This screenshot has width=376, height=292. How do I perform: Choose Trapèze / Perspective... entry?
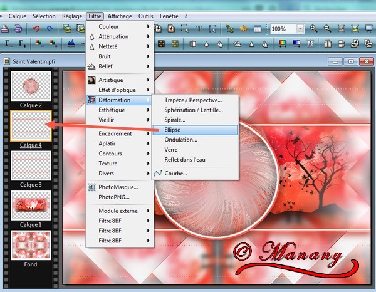point(195,100)
